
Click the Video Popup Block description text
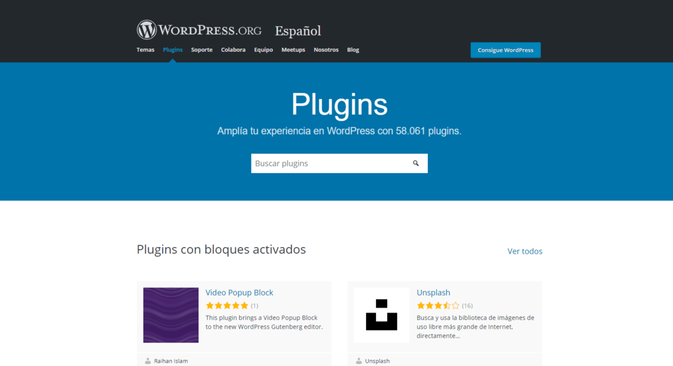(x=264, y=322)
